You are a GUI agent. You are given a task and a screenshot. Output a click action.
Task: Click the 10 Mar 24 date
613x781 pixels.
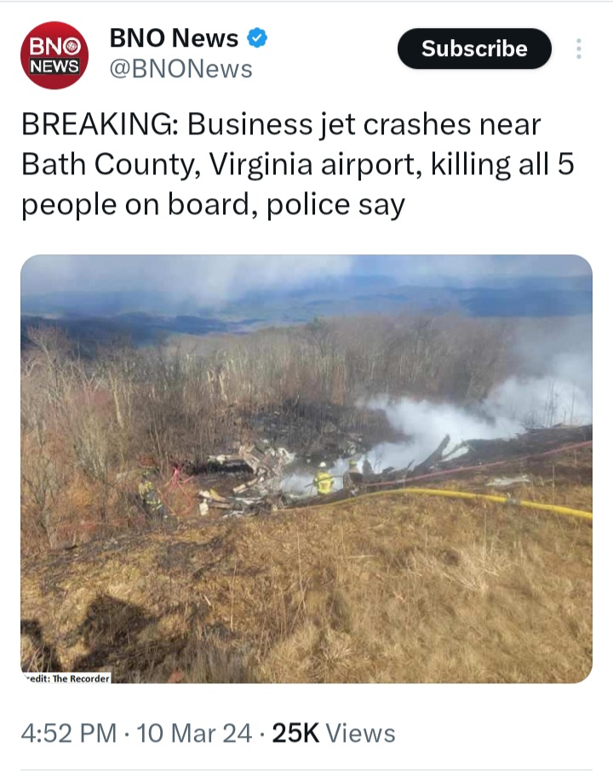194,733
